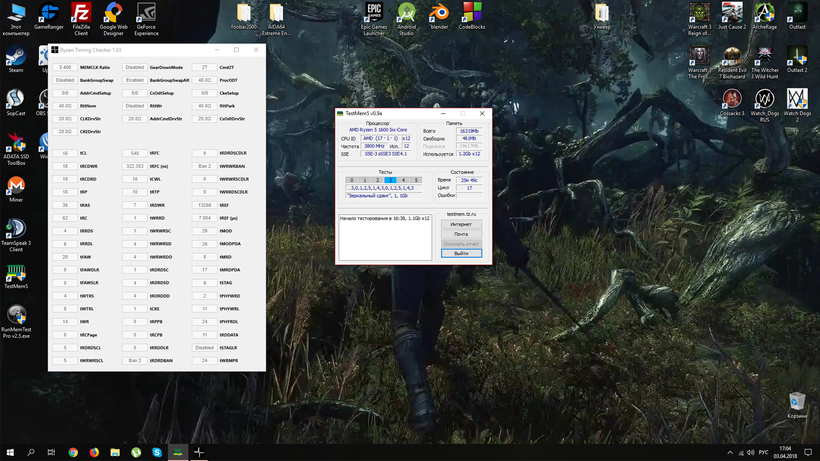This screenshot has width=820, height=461.
Task: Click the Интернет button in TestMem5
Action: click(461, 224)
